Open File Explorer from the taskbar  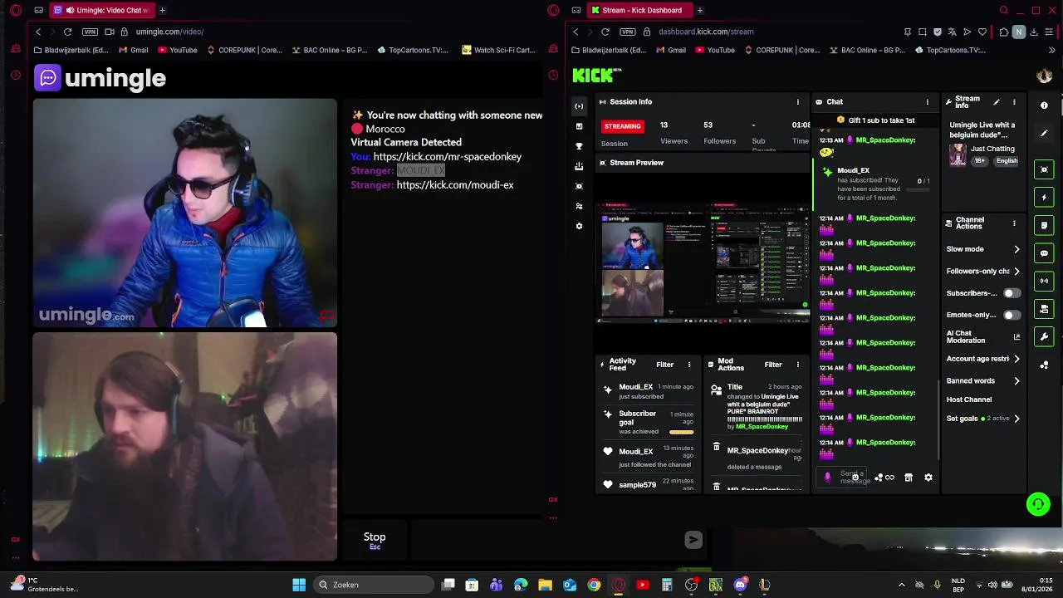tap(546, 585)
